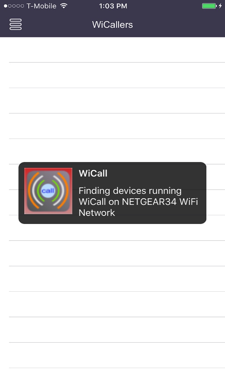Tap the T-Mobile carrier label
This screenshot has width=225, height=386.
click(41, 6)
